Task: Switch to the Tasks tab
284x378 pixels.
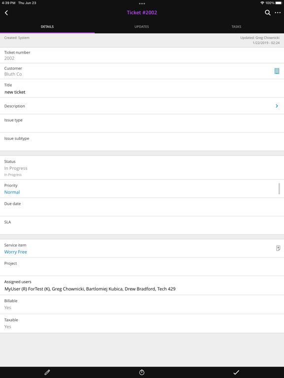Action: [x=237, y=27]
